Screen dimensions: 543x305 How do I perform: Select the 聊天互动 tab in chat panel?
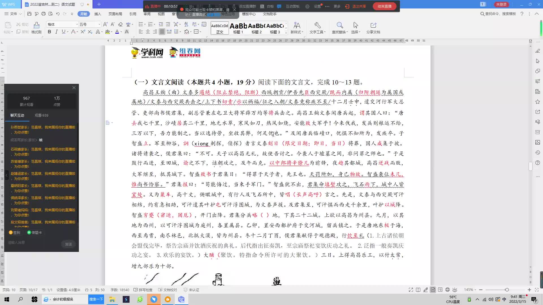(17, 115)
